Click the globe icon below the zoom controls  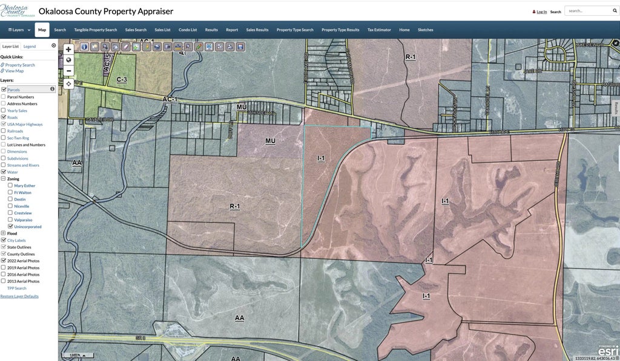coord(68,59)
